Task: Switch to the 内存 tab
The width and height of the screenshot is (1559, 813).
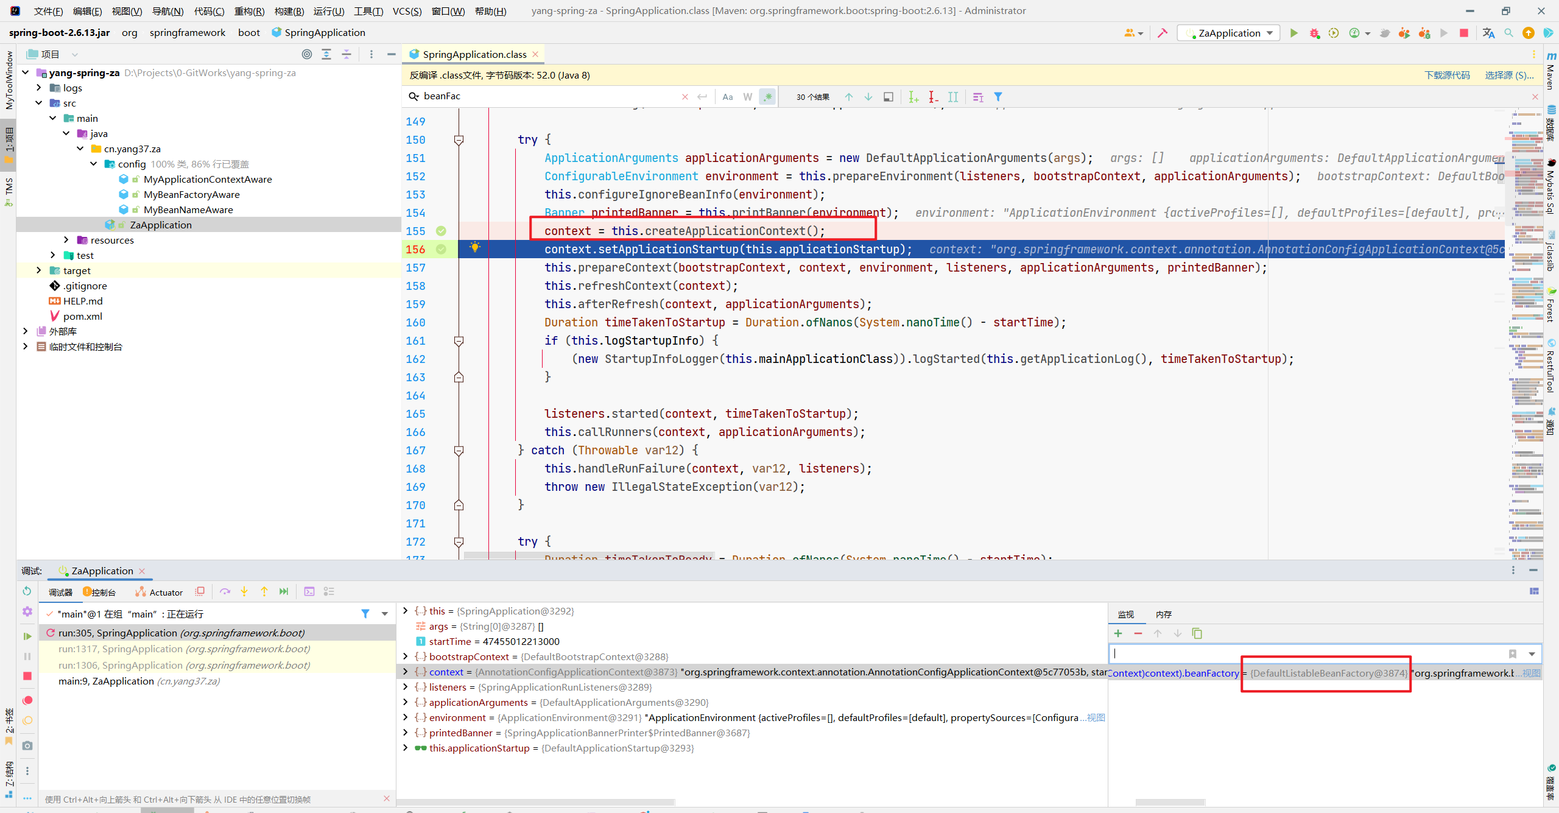Action: [x=1164, y=614]
